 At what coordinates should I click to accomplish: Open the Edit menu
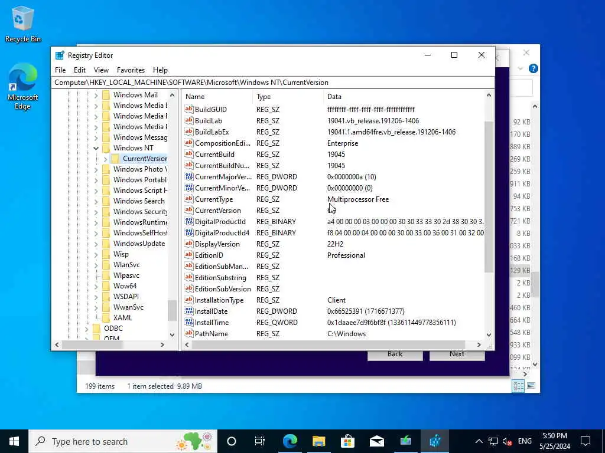click(x=80, y=70)
